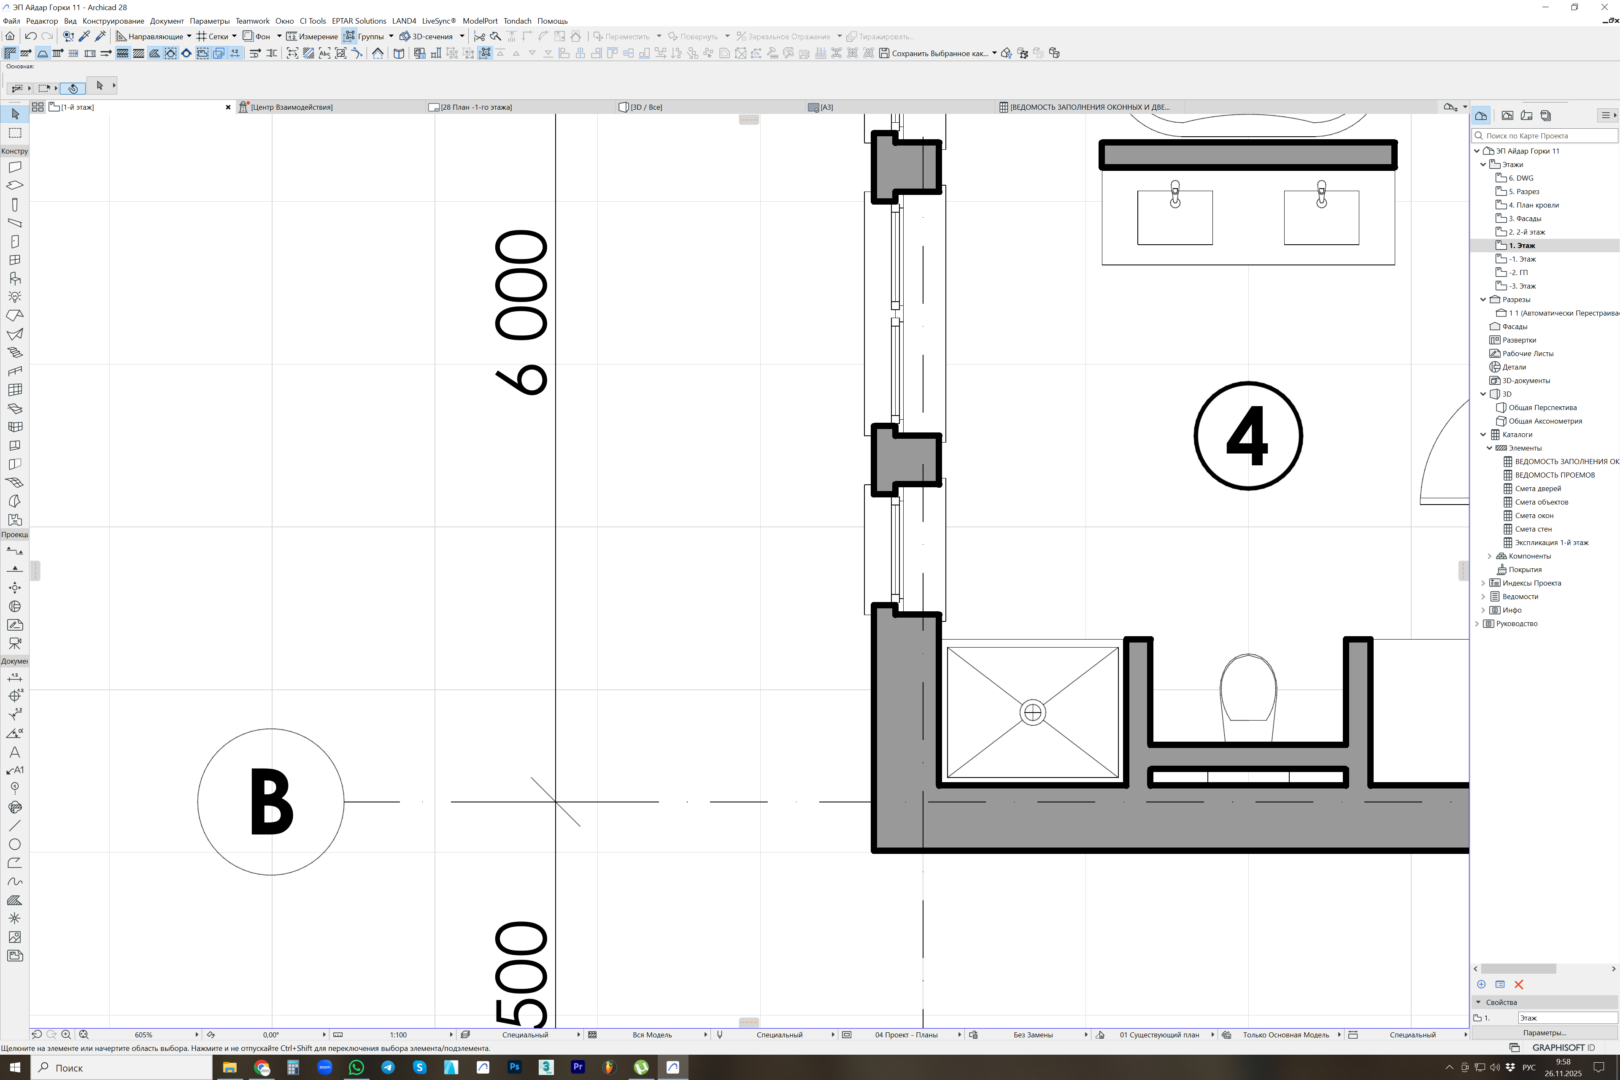The height and width of the screenshot is (1080, 1620).
Task: Pick the Eyedropper parameters tool
Action: coord(84,36)
